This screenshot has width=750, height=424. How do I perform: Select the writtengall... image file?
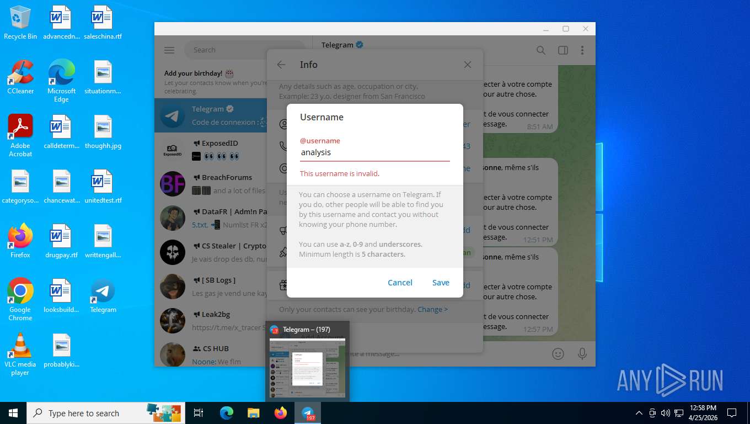tap(103, 241)
